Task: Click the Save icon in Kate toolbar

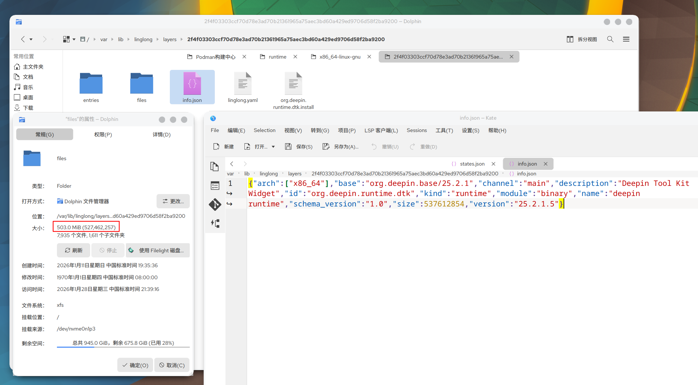Action: click(288, 147)
